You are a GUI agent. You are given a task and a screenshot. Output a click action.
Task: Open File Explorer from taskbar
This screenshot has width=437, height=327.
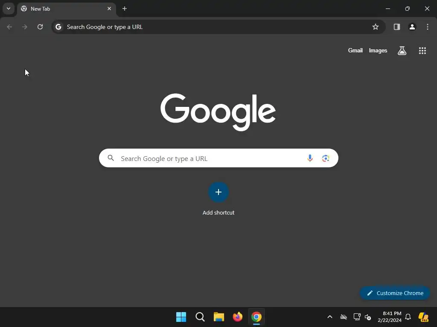pos(219,317)
